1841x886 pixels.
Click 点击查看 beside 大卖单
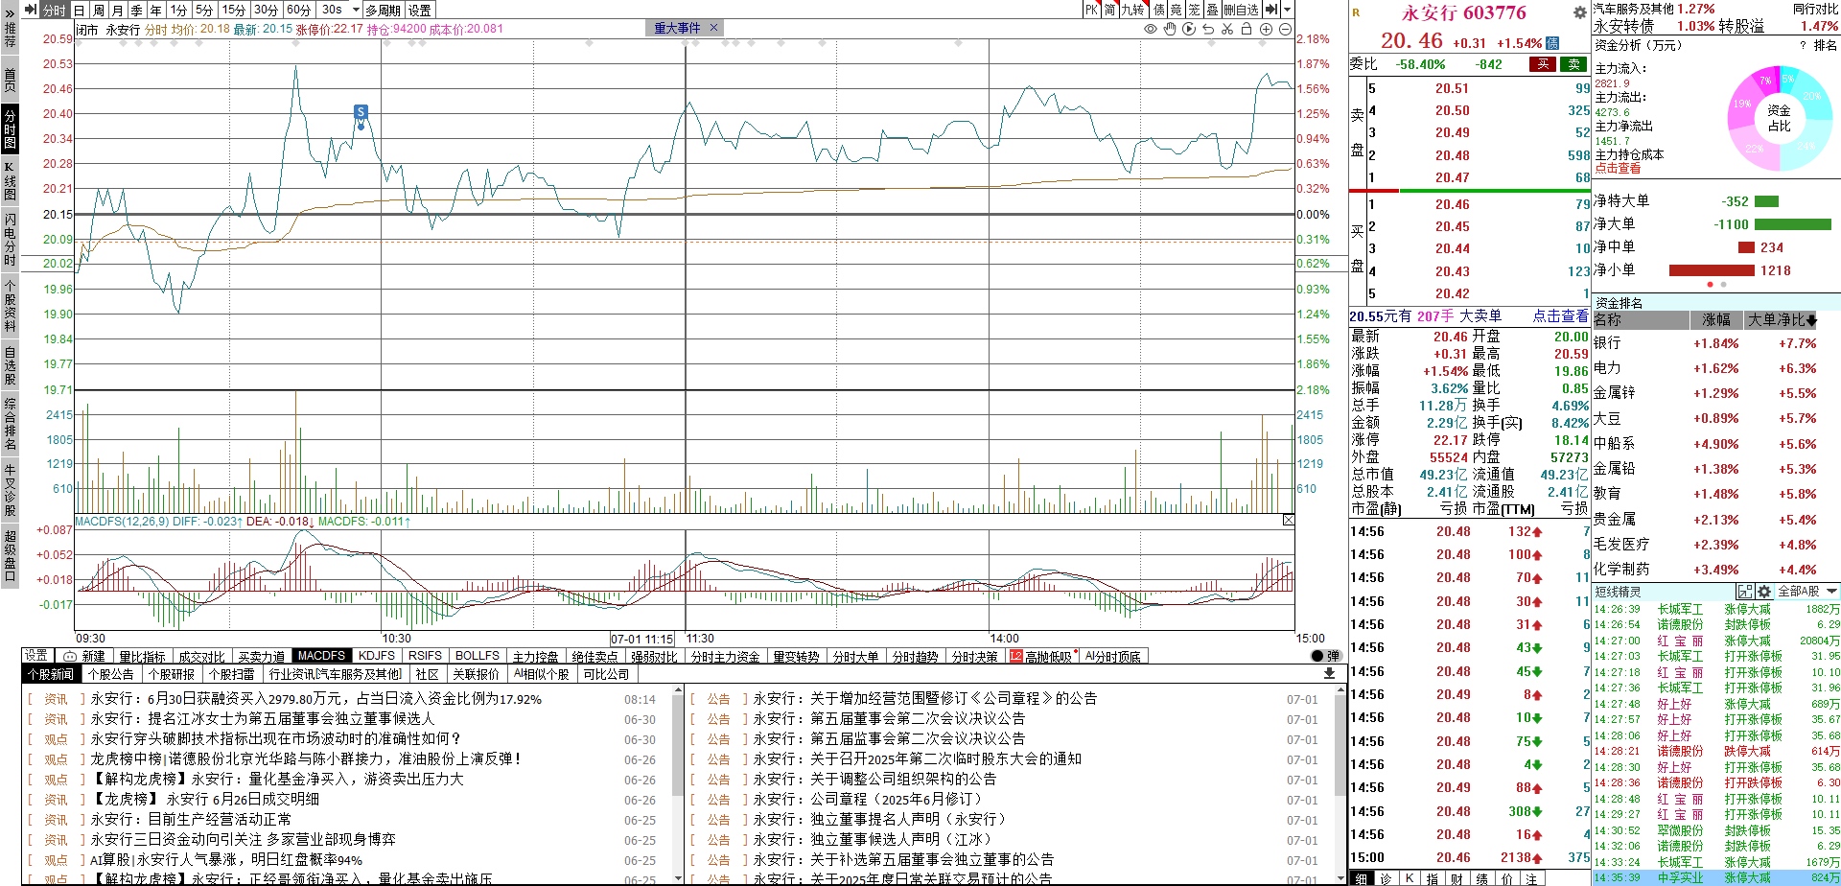tap(1560, 315)
